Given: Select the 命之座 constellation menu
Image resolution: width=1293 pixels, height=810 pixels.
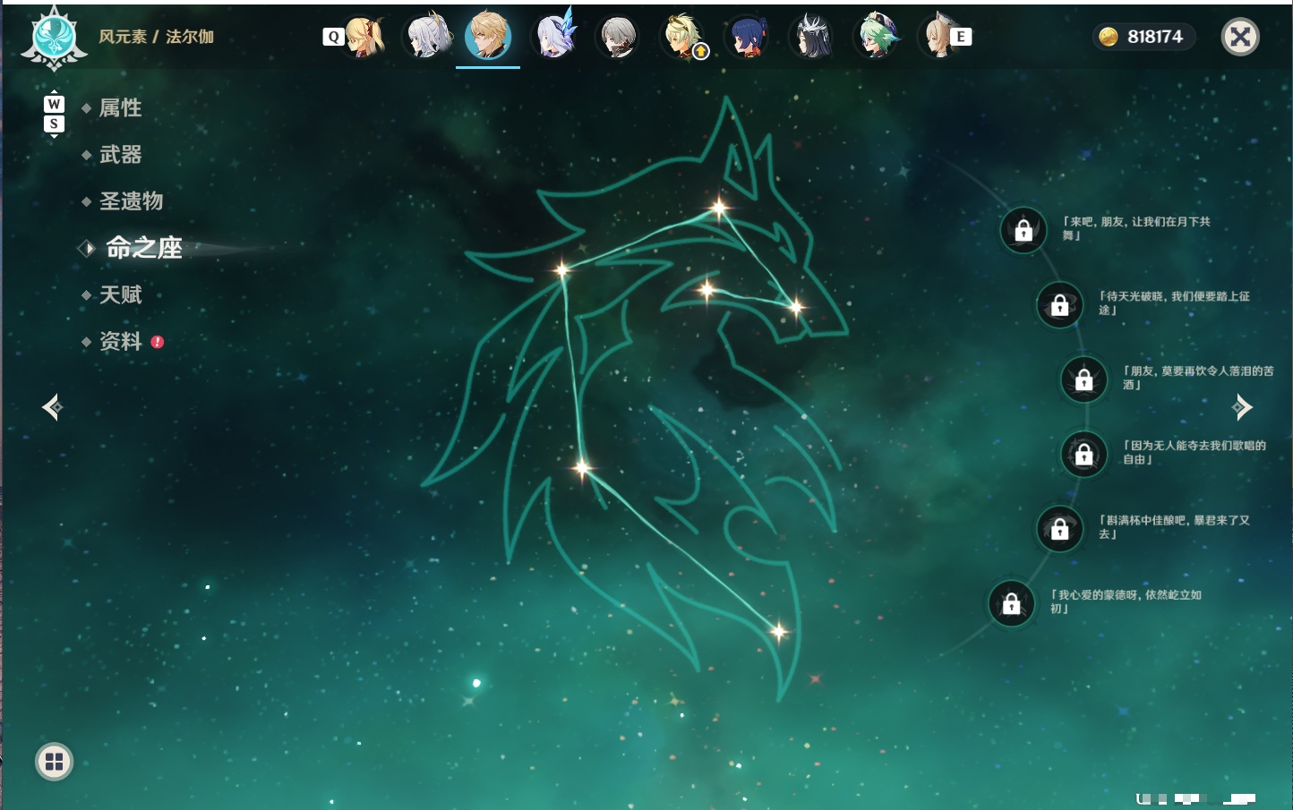Looking at the screenshot, I should pyautogui.click(x=143, y=248).
